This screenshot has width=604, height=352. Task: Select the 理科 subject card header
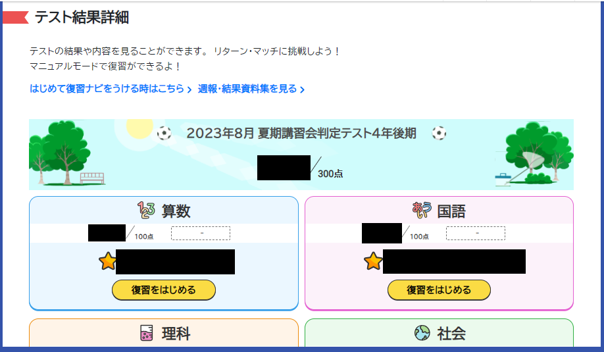[164, 333]
